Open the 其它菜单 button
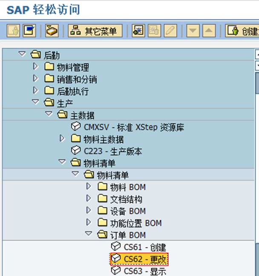The image size is (259, 276). coord(95,31)
